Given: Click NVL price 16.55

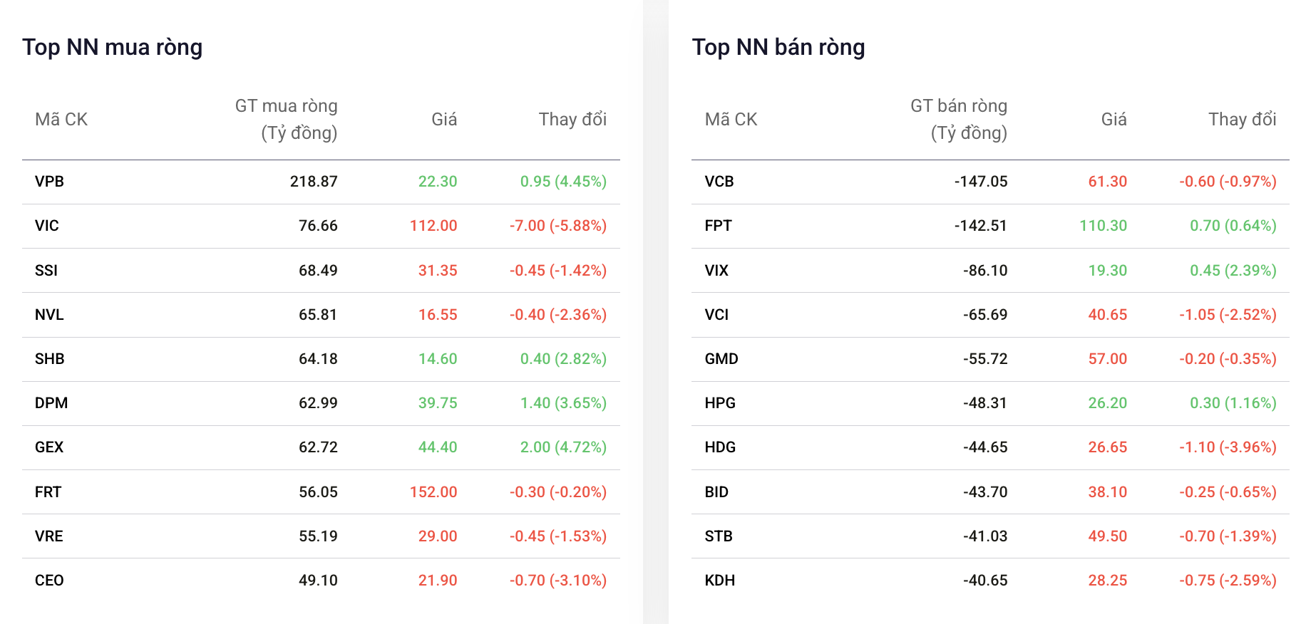Looking at the screenshot, I should pos(438,315).
